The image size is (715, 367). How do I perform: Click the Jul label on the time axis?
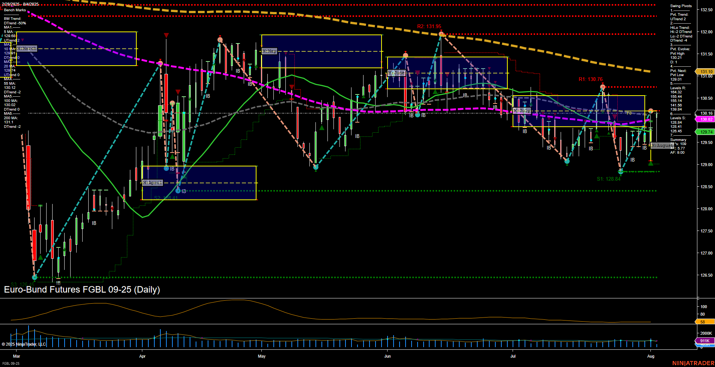(x=513, y=356)
